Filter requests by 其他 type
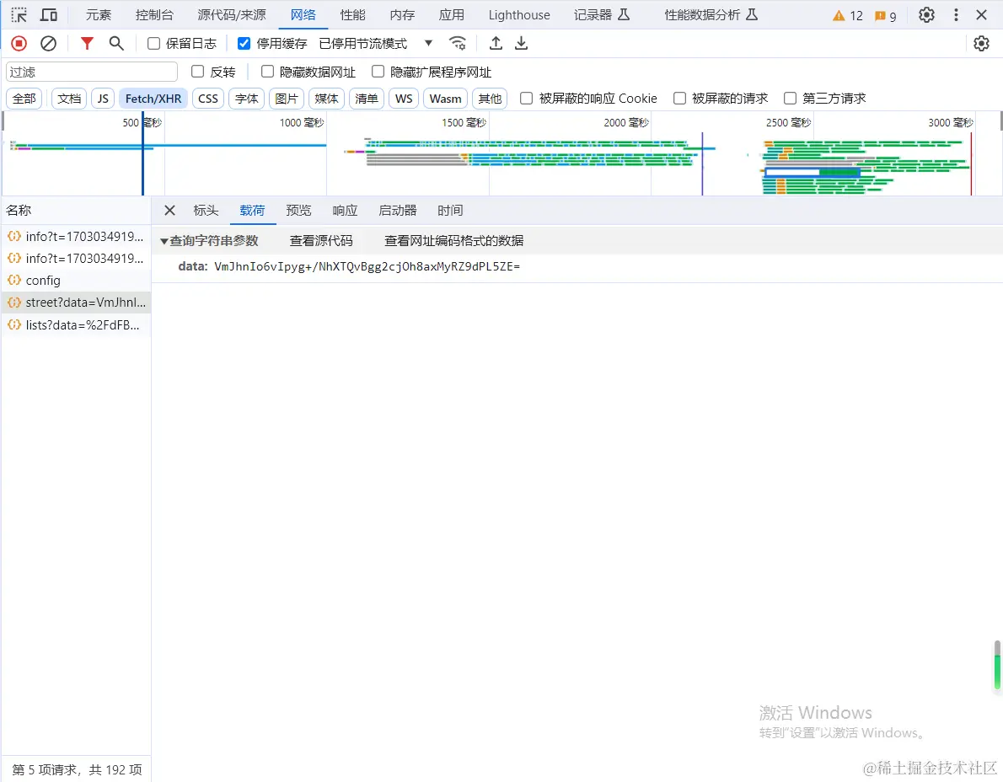 [490, 99]
